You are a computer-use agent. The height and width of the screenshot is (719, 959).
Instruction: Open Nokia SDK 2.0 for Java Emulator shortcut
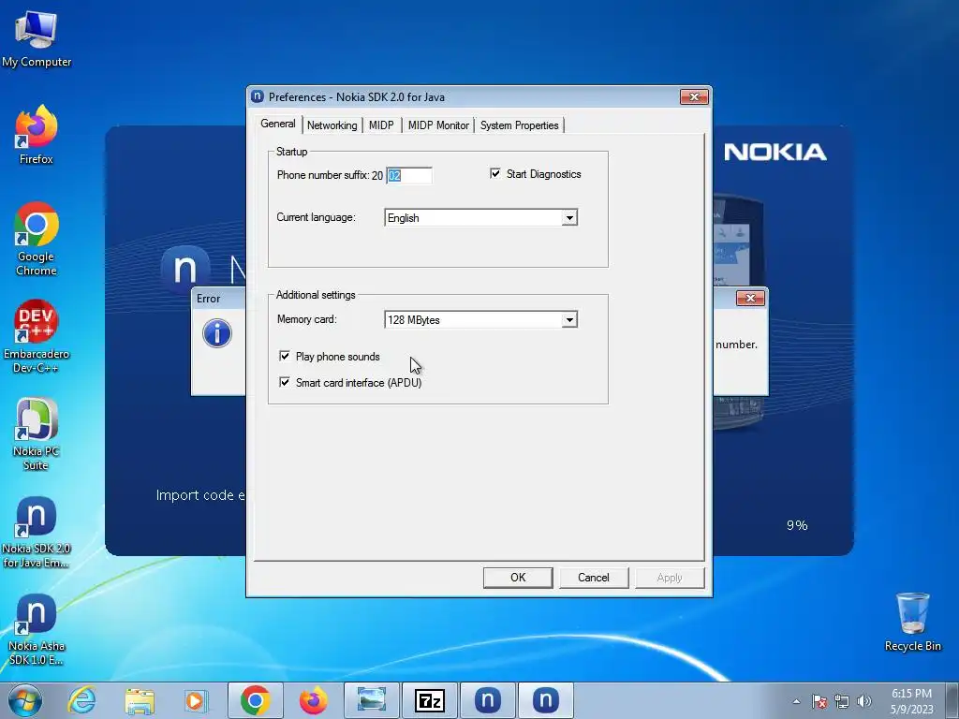37,532
